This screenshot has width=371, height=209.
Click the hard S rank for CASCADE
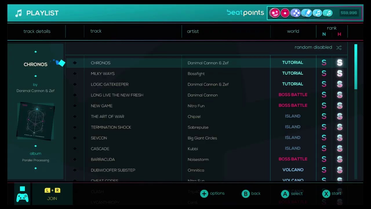[339, 149]
